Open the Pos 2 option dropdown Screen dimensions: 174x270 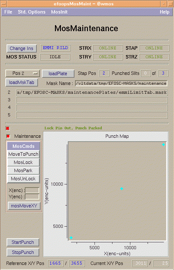point(23,73)
